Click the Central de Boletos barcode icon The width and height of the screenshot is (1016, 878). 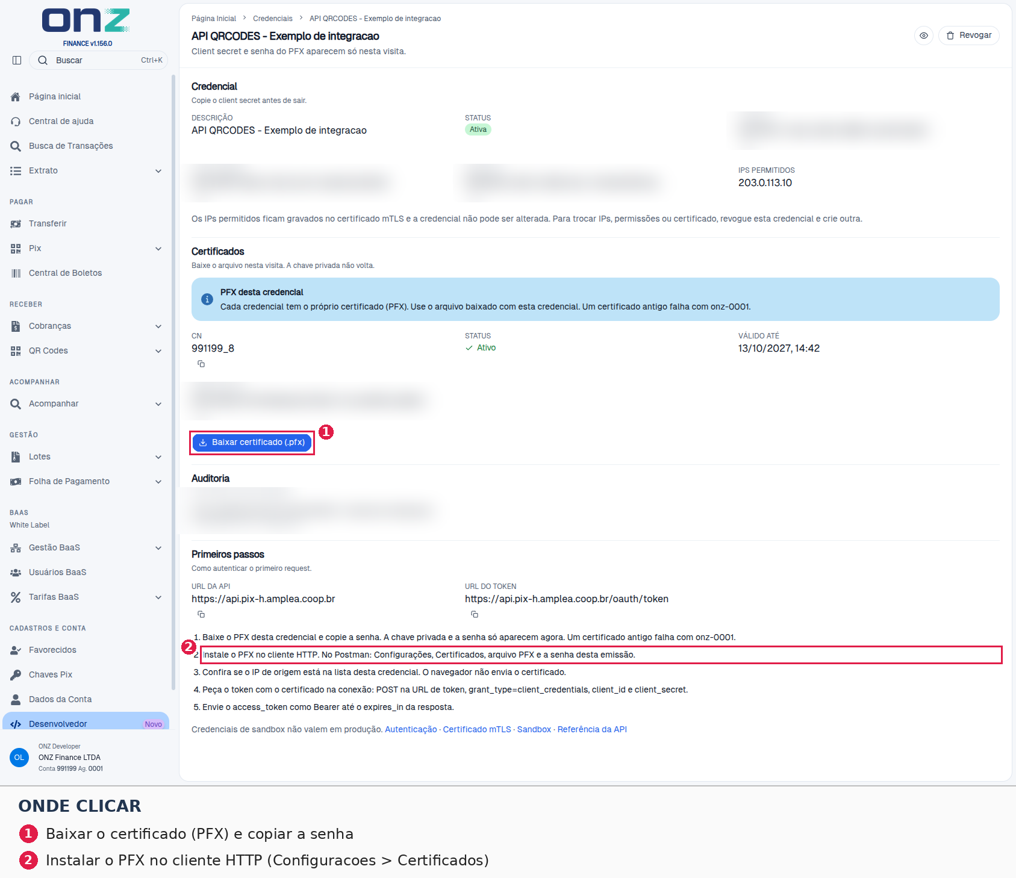click(16, 273)
